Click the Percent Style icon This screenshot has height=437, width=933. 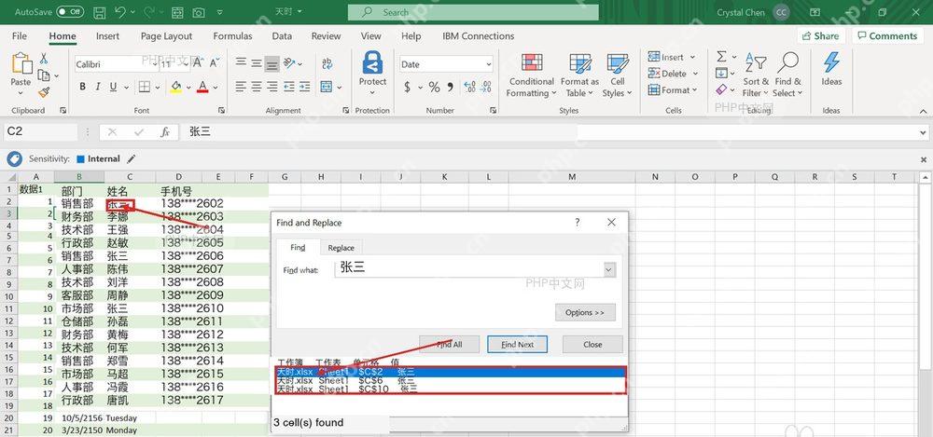pos(435,88)
